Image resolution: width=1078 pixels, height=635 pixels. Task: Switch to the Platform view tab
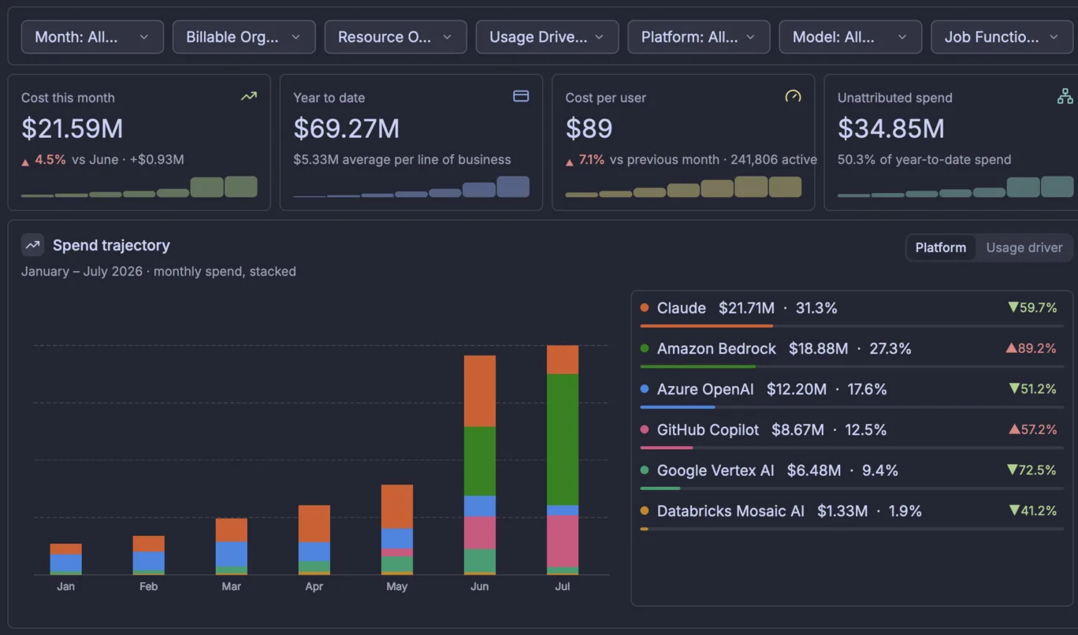[x=940, y=247]
